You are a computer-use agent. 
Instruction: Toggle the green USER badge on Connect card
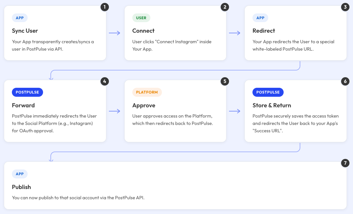pos(141,18)
